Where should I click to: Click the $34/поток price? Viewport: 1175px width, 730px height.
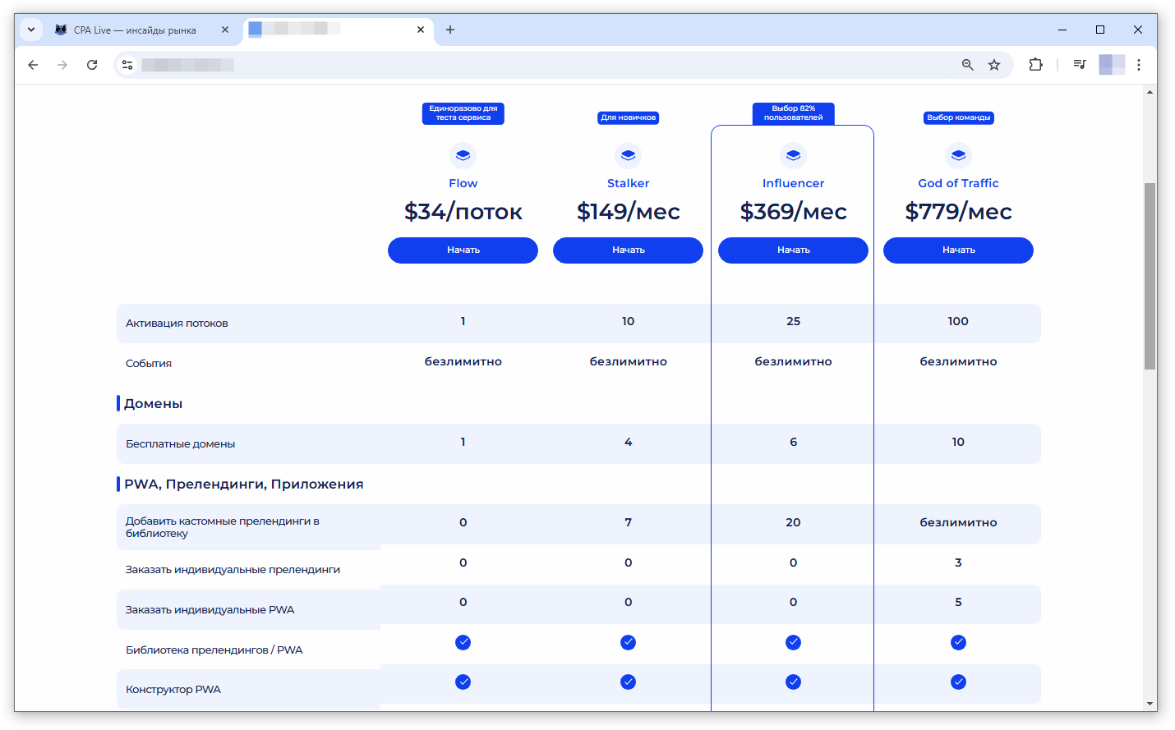click(x=463, y=212)
